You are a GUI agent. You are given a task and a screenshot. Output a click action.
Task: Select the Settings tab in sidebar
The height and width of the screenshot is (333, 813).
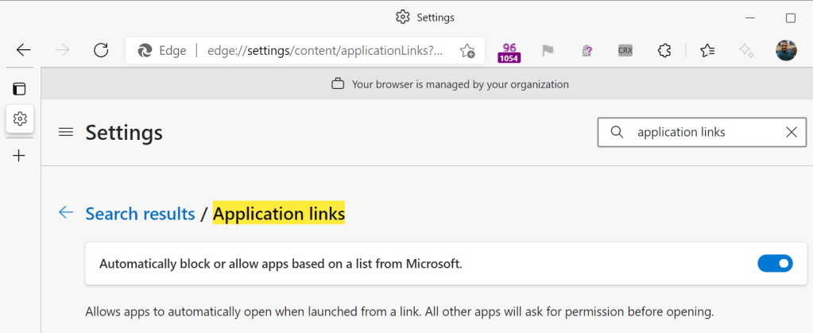[20, 118]
